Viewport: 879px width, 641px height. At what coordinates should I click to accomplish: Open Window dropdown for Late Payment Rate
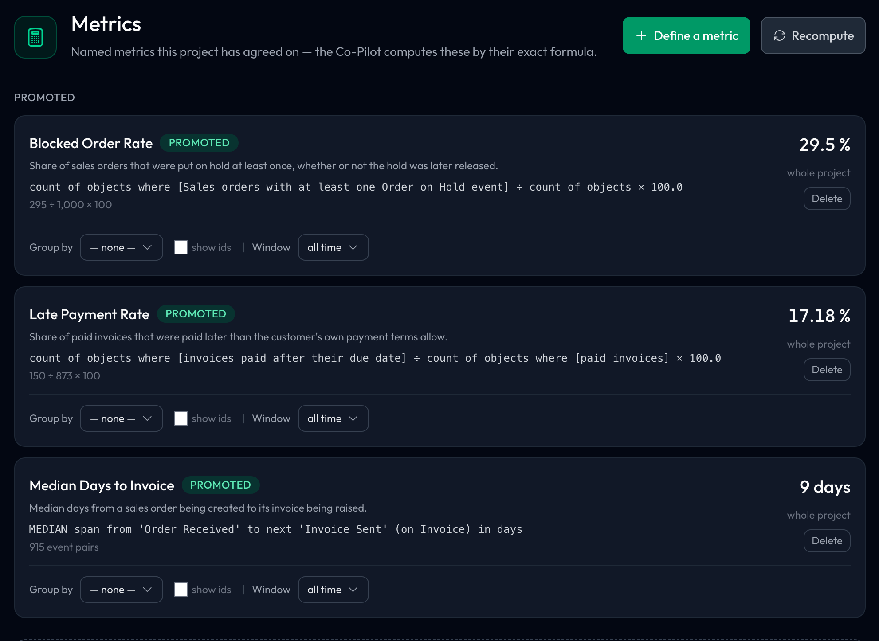333,418
